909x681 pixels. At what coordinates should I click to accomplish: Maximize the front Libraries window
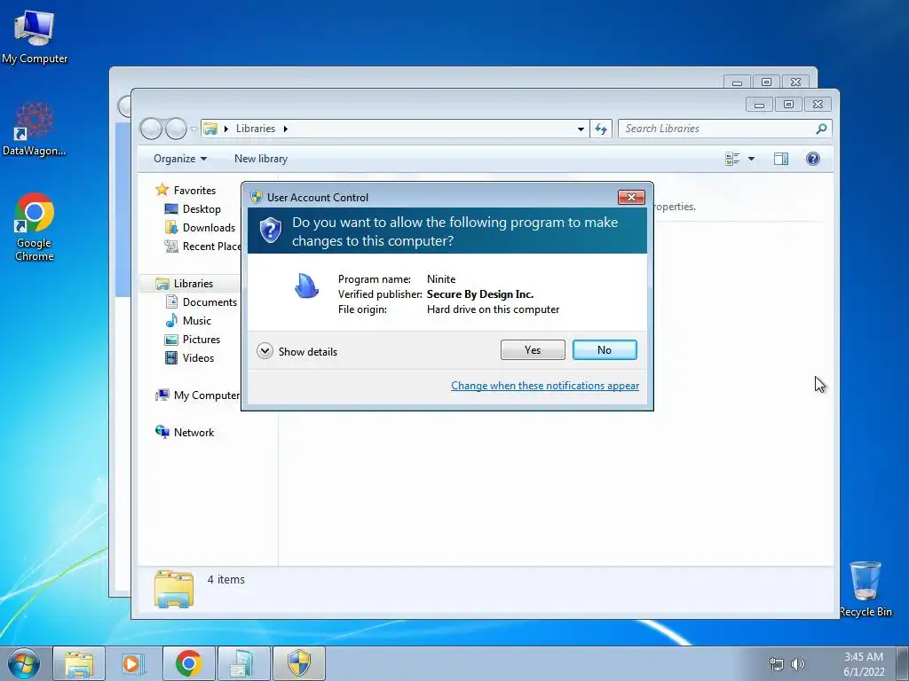(x=788, y=105)
